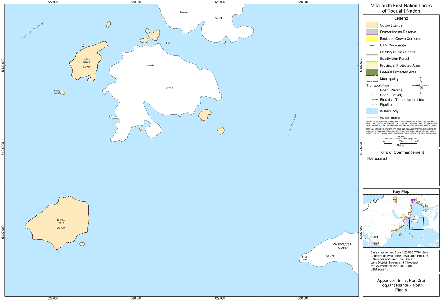The image size is (444, 301).
Task: Click the Sec 13 parcel label
Action: pos(169,88)
